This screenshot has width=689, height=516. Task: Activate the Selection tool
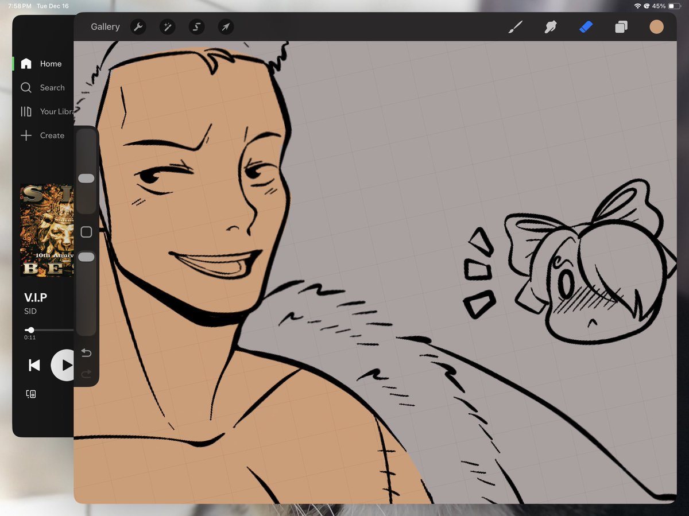(x=197, y=26)
